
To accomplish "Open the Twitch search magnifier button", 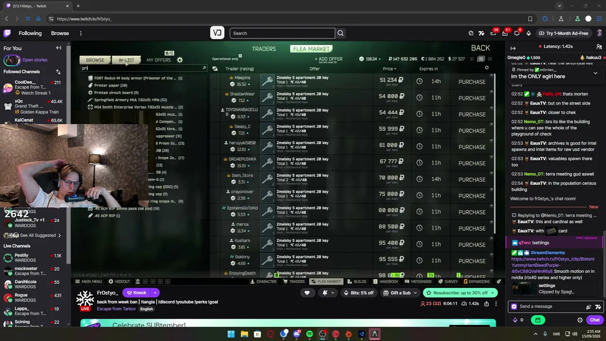I will click(340, 33).
